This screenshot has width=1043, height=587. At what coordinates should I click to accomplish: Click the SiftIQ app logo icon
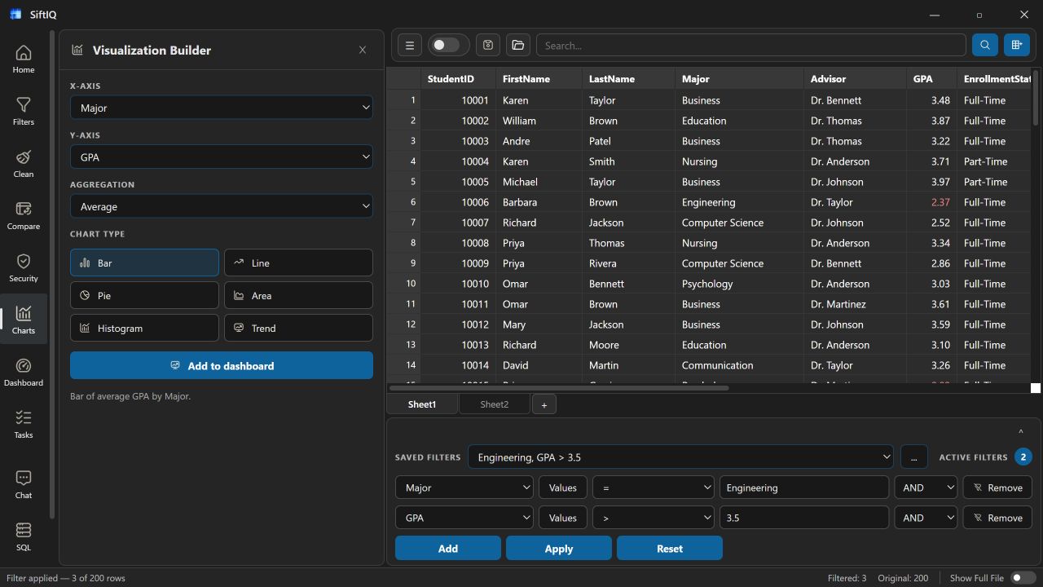point(15,15)
